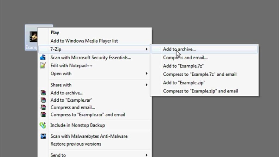Click the Nonstop Backup icon
Image resolution: width=279 pixels, height=157 pixels.
click(43, 125)
